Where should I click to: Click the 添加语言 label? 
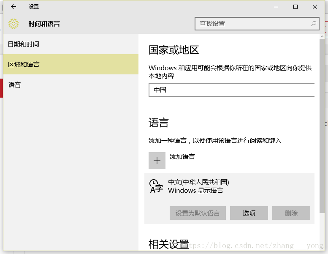pyautogui.click(x=182, y=157)
